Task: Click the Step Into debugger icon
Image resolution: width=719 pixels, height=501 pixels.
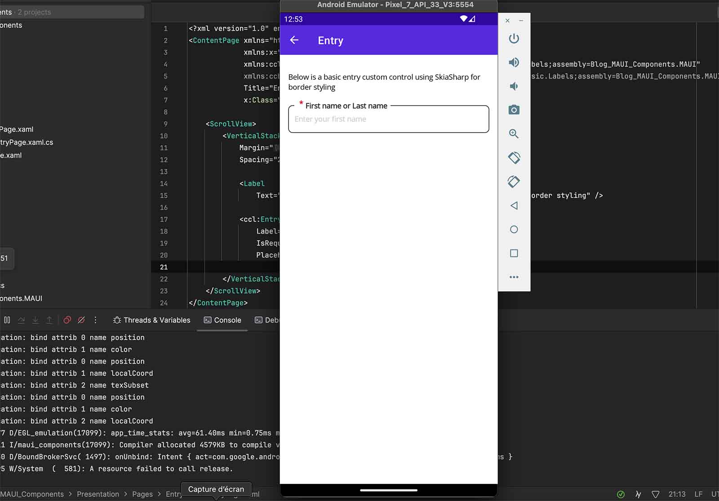Action: coord(36,320)
